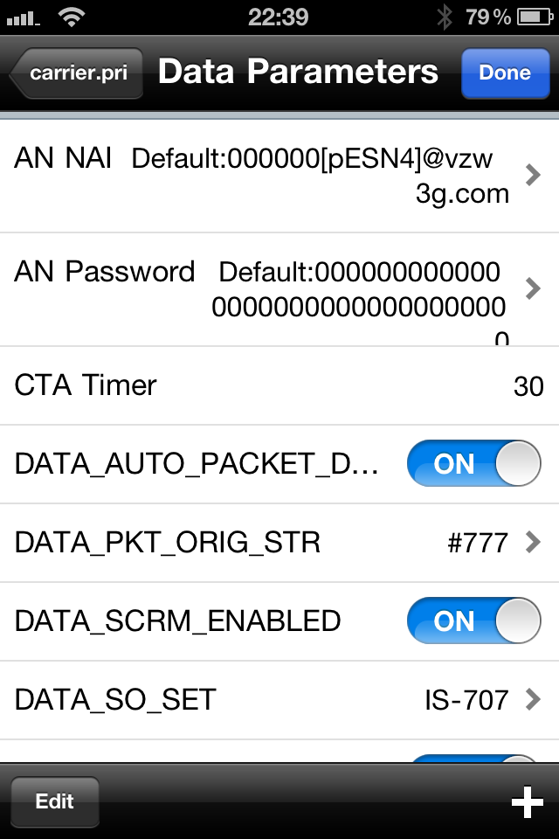559x839 pixels.
Task: Select the CTA Timer row
Action: 279,385
